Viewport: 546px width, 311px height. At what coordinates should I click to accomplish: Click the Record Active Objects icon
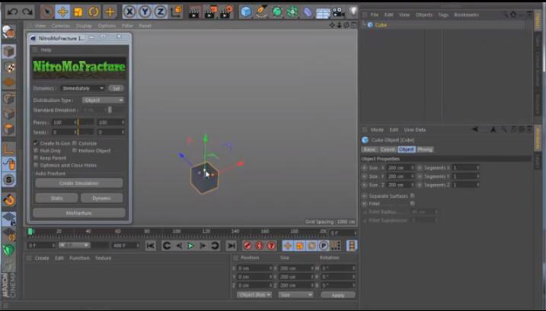[x=247, y=246]
